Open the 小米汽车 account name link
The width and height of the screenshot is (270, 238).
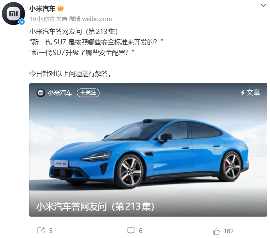point(43,9)
